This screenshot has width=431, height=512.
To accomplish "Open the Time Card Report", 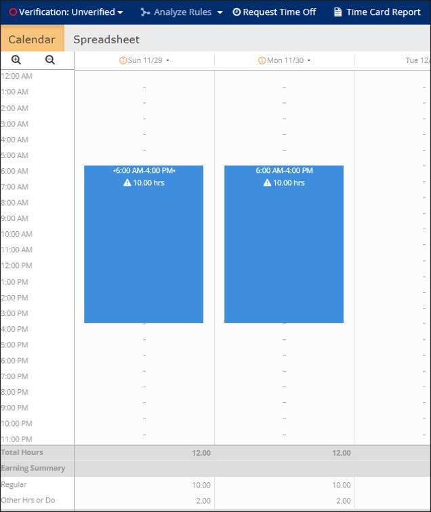I will click(x=383, y=12).
